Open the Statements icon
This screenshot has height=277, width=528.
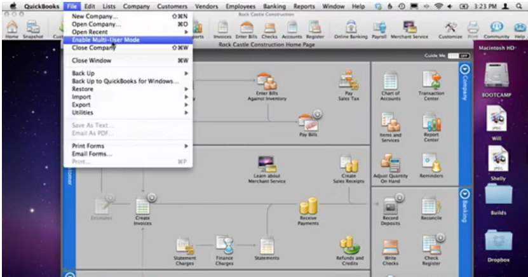(267, 250)
